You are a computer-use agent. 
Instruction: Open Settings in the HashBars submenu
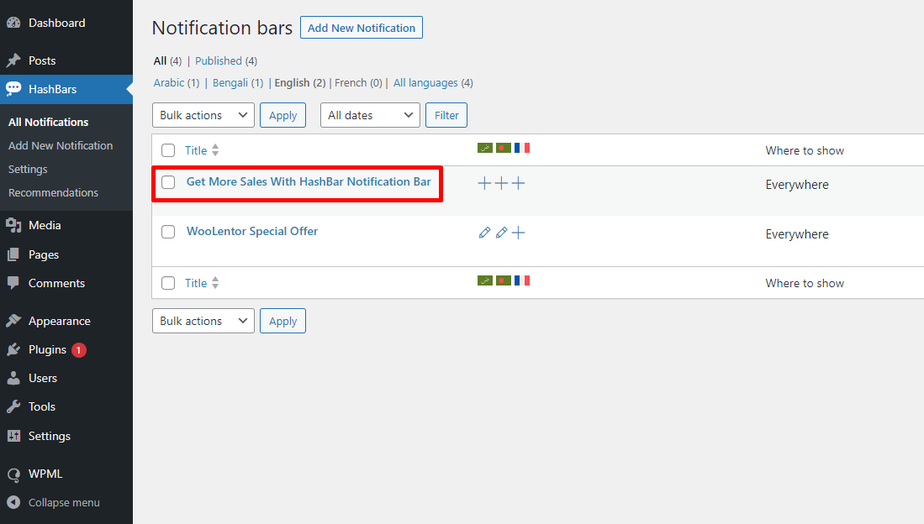[28, 169]
